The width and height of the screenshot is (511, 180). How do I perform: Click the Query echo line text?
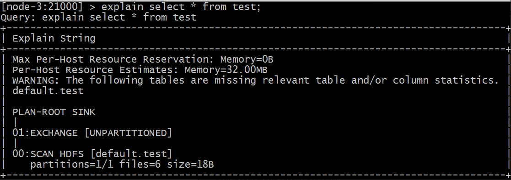(99, 17)
